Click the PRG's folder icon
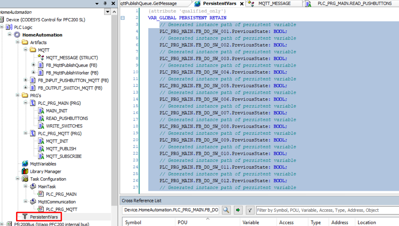399x226 pixels. [x=25, y=95]
